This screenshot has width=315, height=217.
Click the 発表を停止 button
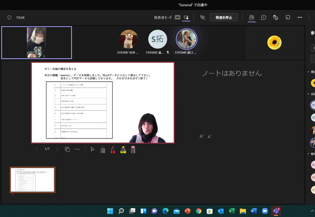[224, 18]
